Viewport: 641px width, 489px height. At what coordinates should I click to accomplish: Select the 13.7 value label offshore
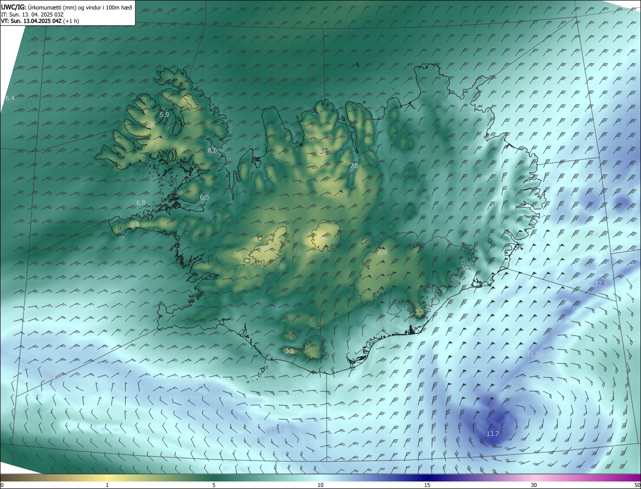(493, 433)
